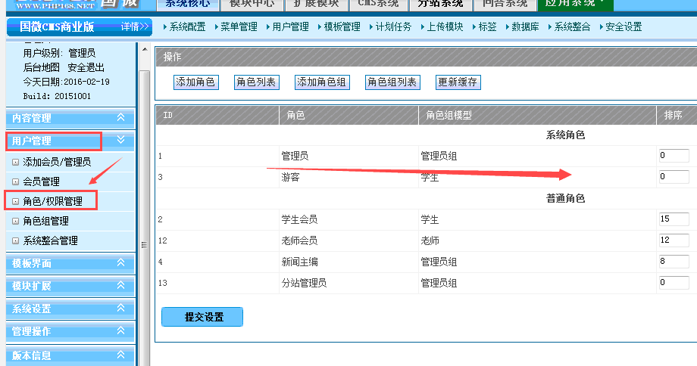Switch to the 分站系统 tab
The height and width of the screenshot is (366, 697).
pos(439,4)
